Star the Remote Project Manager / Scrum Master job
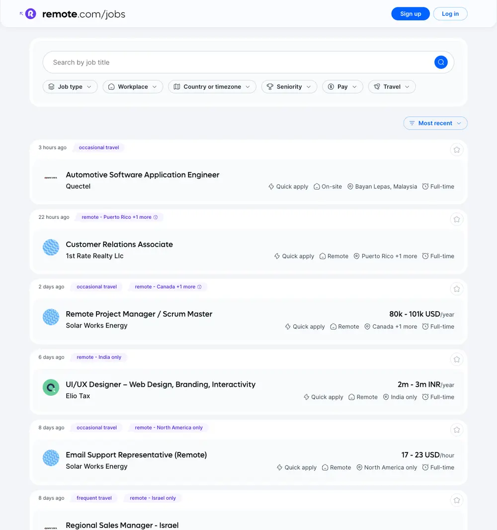The image size is (497, 530). [x=456, y=289]
